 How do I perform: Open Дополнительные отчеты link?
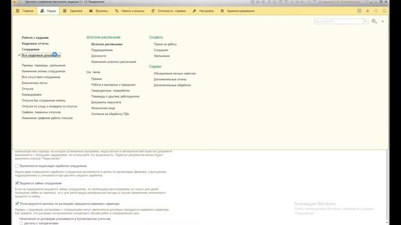170,79
